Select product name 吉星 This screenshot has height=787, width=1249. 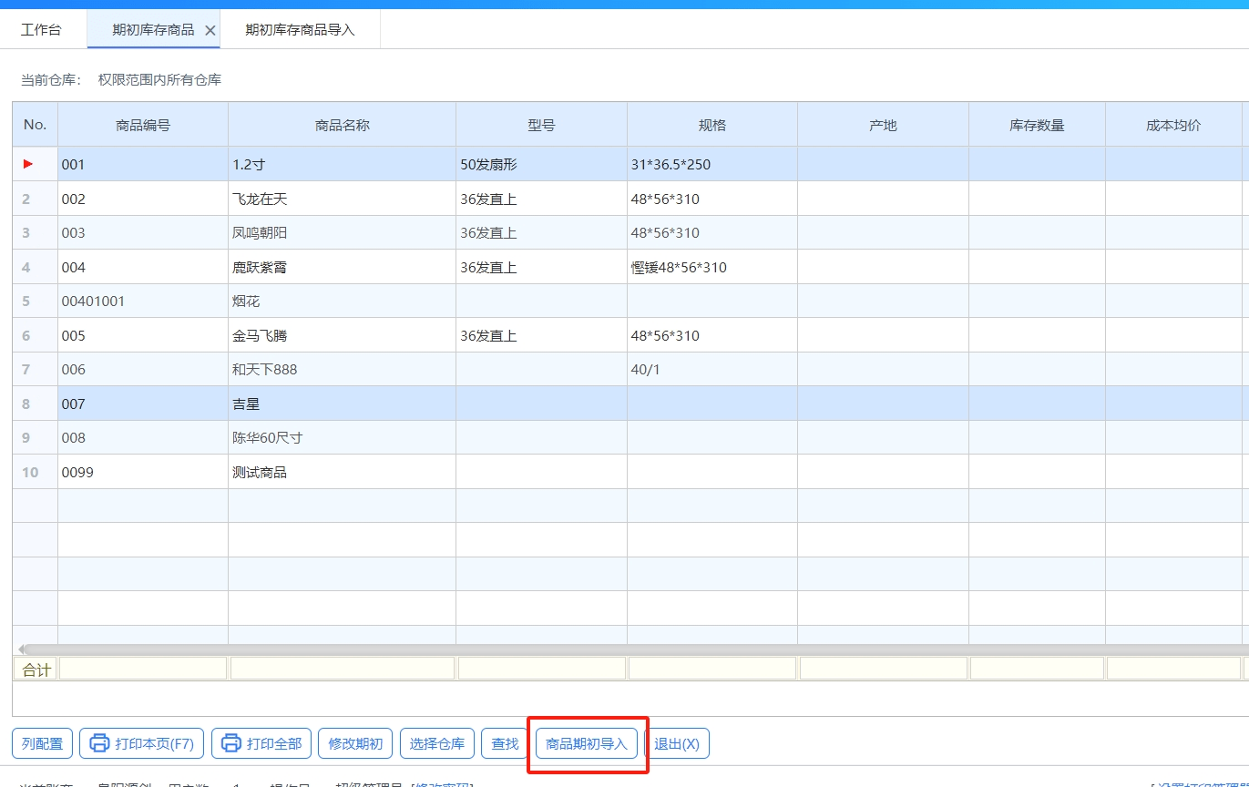click(343, 404)
